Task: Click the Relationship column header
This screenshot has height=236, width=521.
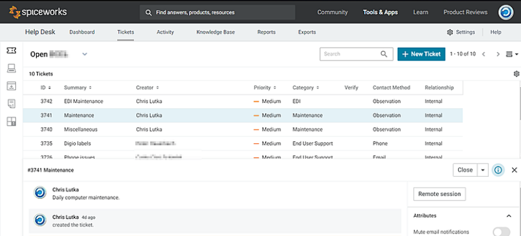Action: coord(439,87)
